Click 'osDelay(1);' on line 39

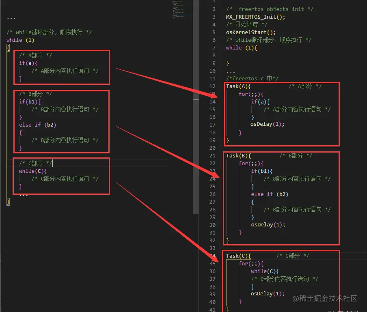coord(268,294)
